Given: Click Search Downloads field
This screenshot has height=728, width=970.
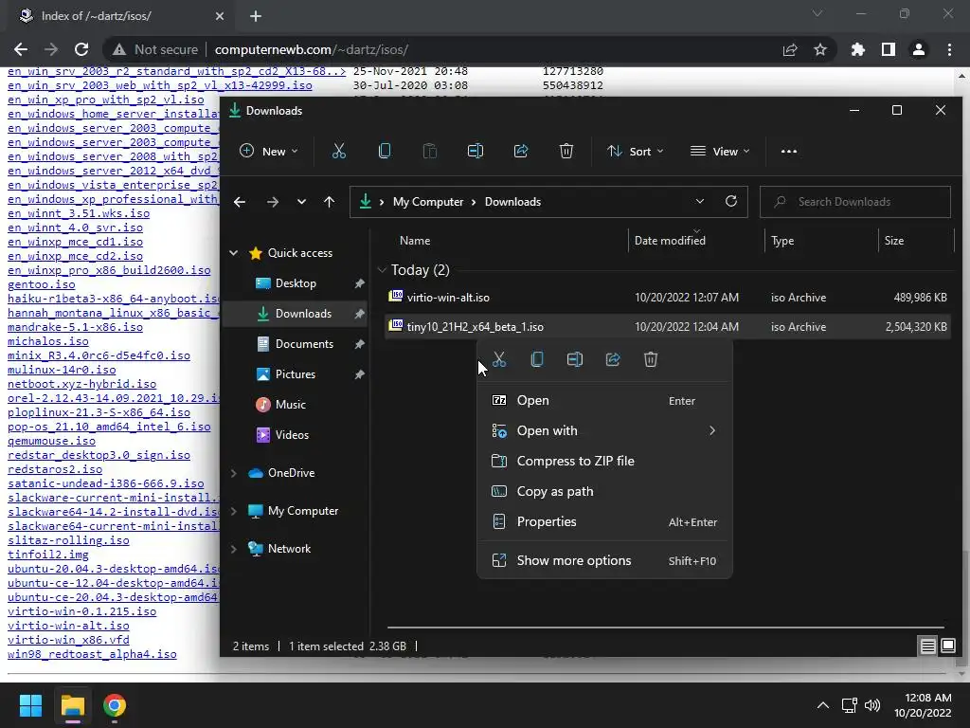Looking at the screenshot, I should [855, 202].
